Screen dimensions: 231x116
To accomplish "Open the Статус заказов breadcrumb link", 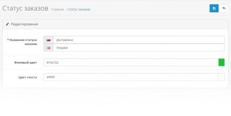I will (79, 9).
